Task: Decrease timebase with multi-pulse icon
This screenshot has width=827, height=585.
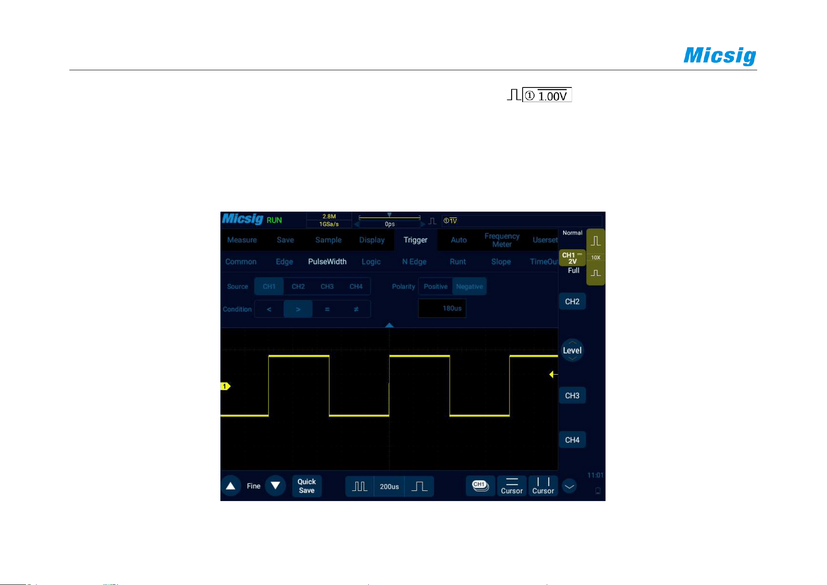Action: (x=360, y=486)
